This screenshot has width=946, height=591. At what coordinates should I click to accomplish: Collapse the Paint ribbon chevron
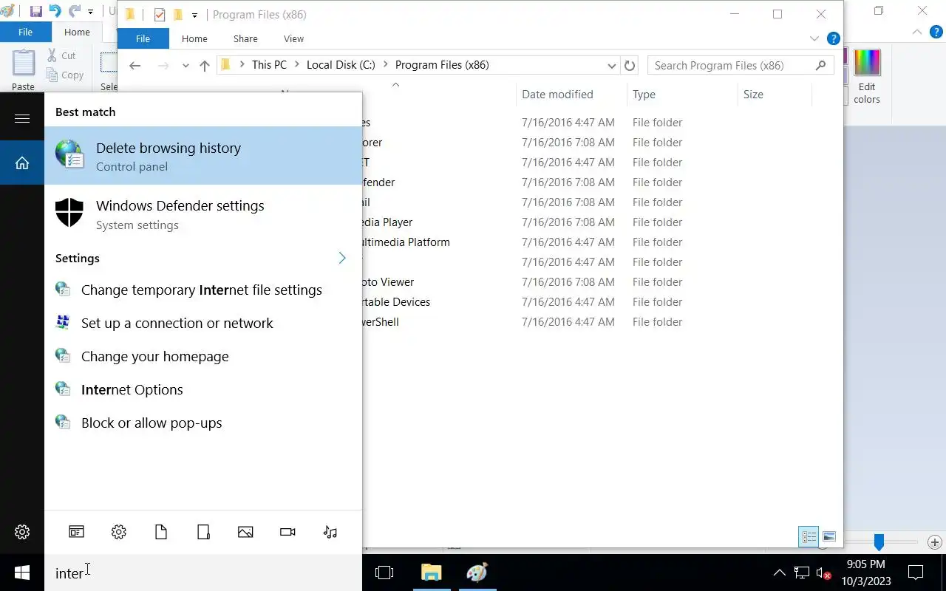916,32
